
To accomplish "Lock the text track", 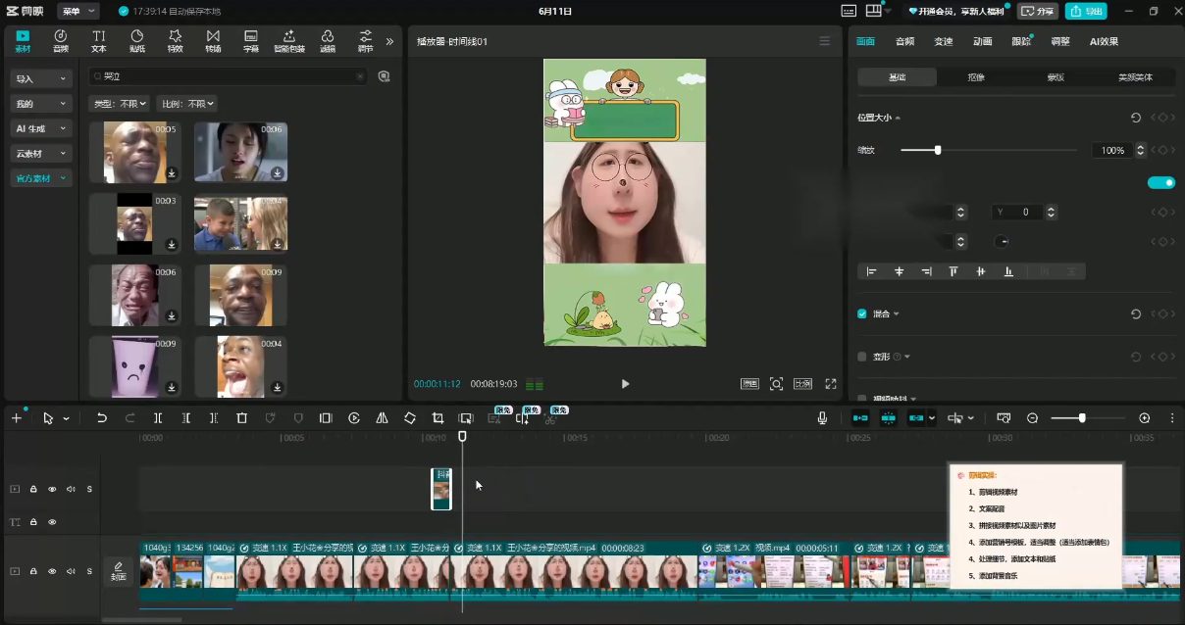I will (33, 522).
